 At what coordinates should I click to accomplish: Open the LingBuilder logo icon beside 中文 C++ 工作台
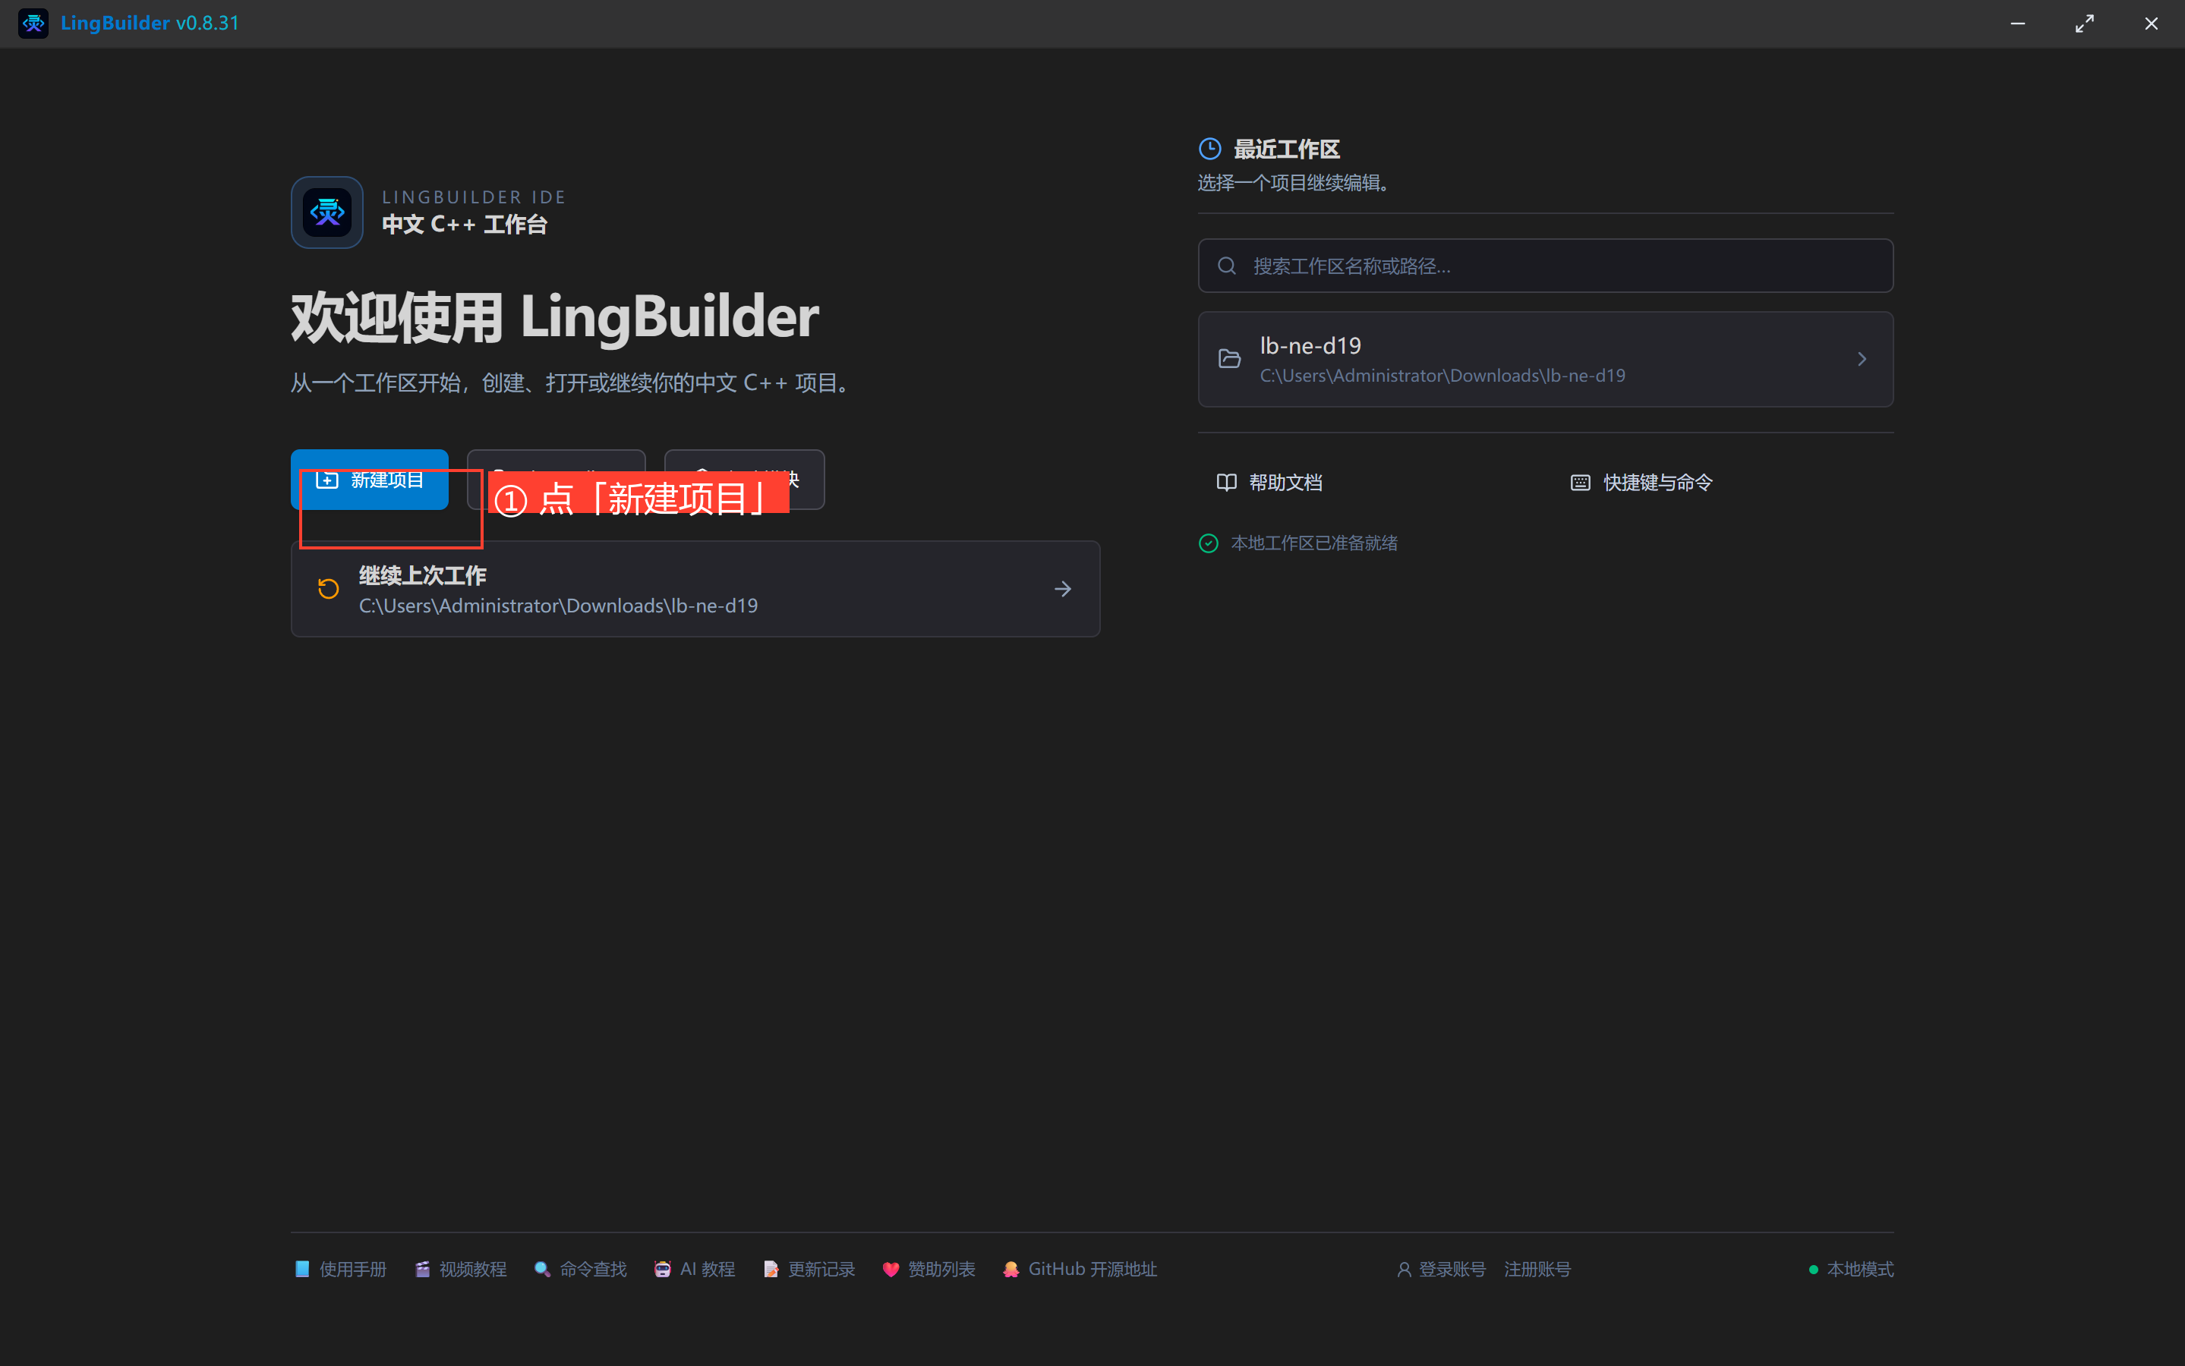327,212
